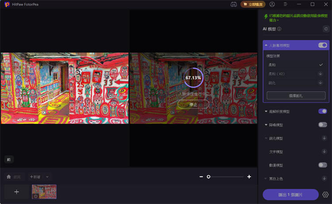Open the dropdown arrow beside +新增
The image size is (332, 204).
click(x=47, y=177)
